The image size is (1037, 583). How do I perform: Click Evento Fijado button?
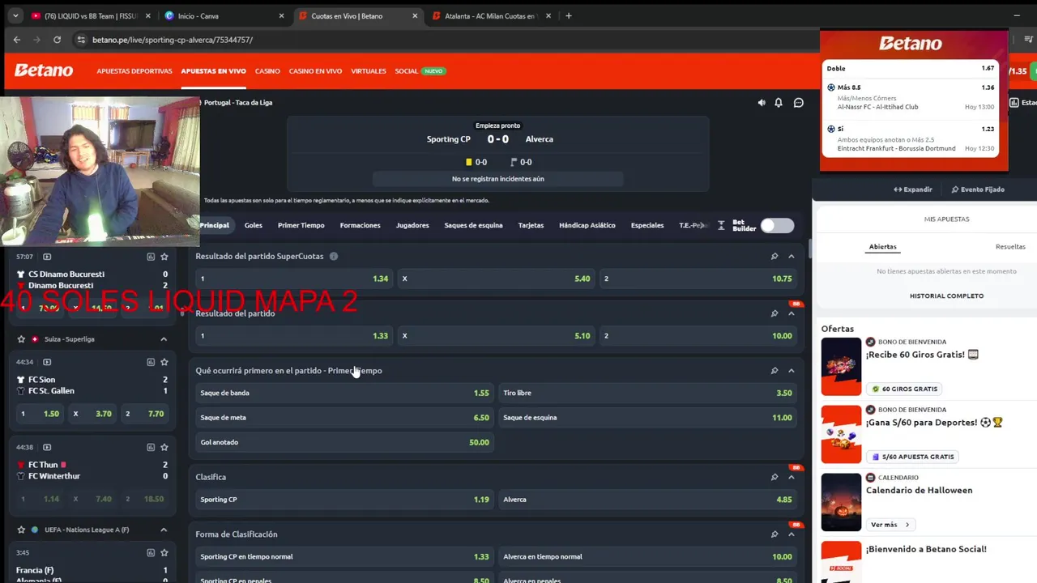pos(978,189)
